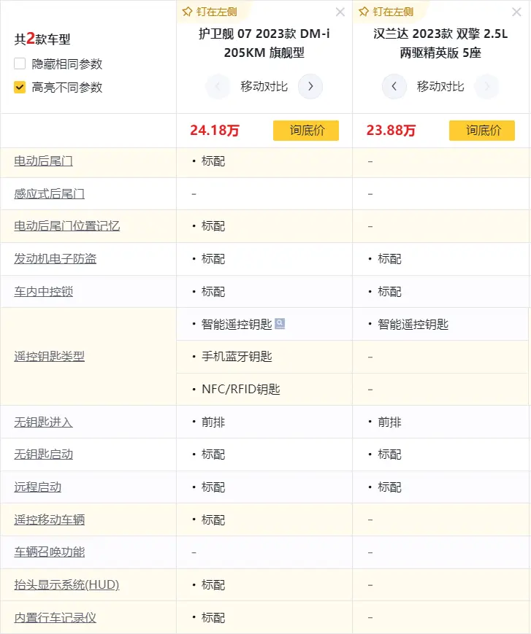Click 手机蓝牙钥匙 value for 护卫舰 07
531x634 pixels.
(237, 357)
